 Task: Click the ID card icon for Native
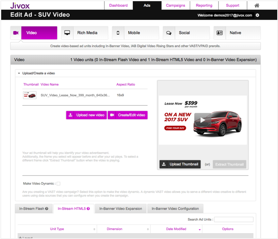219,33
